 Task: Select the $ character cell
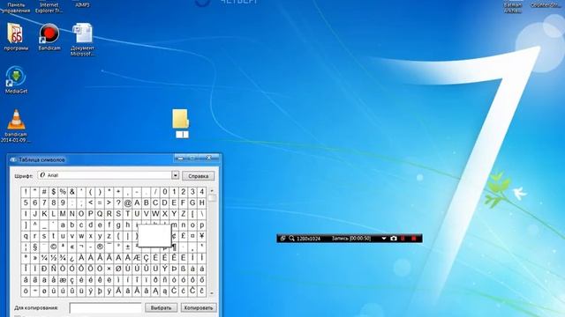tap(53, 192)
